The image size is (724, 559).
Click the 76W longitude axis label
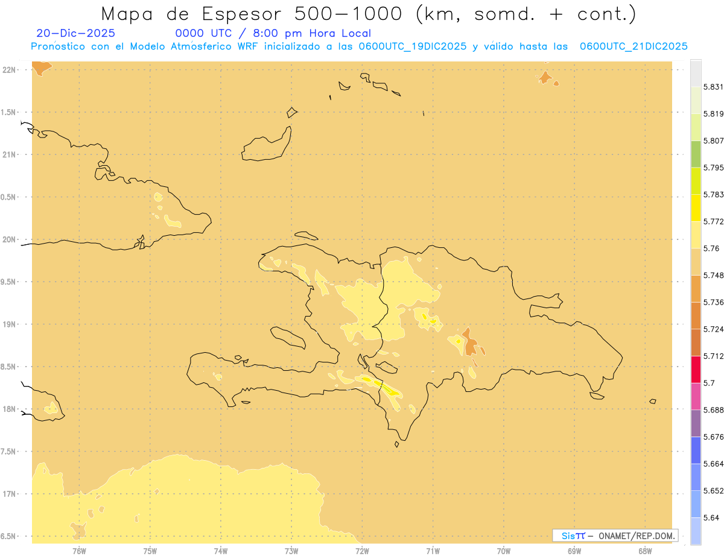[x=79, y=551]
